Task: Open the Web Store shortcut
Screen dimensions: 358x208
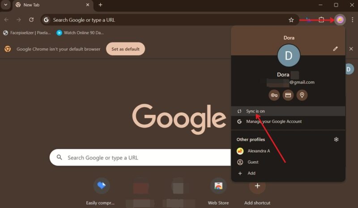Action: (x=218, y=192)
